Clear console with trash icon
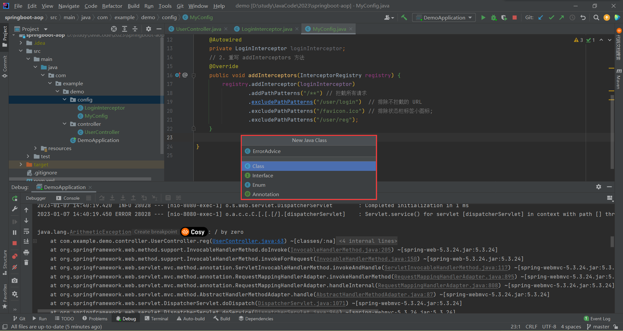The width and height of the screenshot is (623, 331). [26, 263]
